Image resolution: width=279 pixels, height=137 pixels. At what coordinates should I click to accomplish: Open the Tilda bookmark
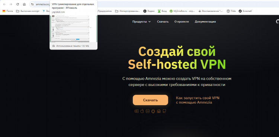click(x=231, y=11)
